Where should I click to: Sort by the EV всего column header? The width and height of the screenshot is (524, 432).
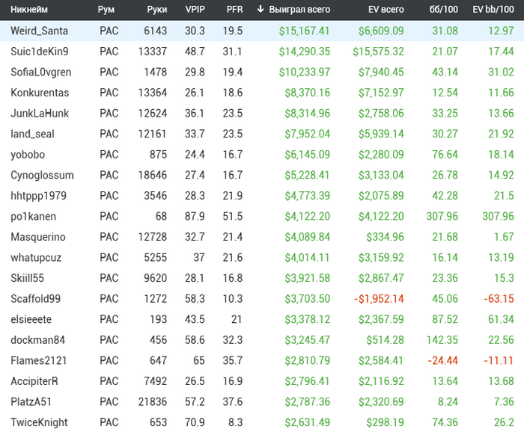click(x=386, y=9)
